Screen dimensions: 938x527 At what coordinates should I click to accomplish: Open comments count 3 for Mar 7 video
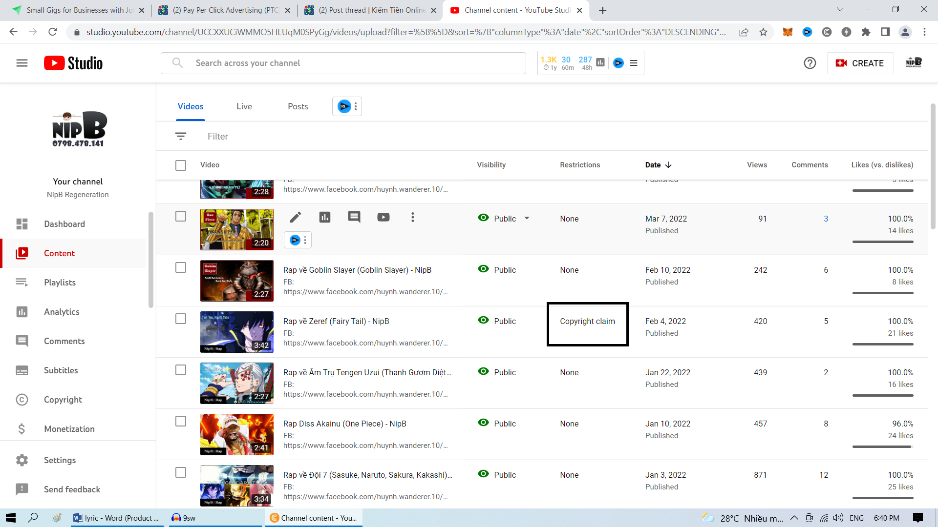point(826,219)
